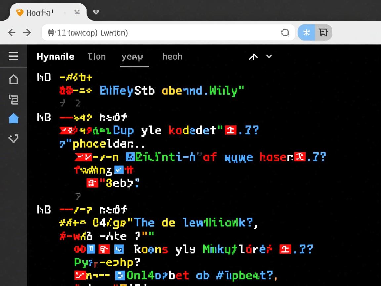The width and height of the screenshot is (381, 286).
Task: Switch to the "Tlon" tab
Action: click(97, 57)
